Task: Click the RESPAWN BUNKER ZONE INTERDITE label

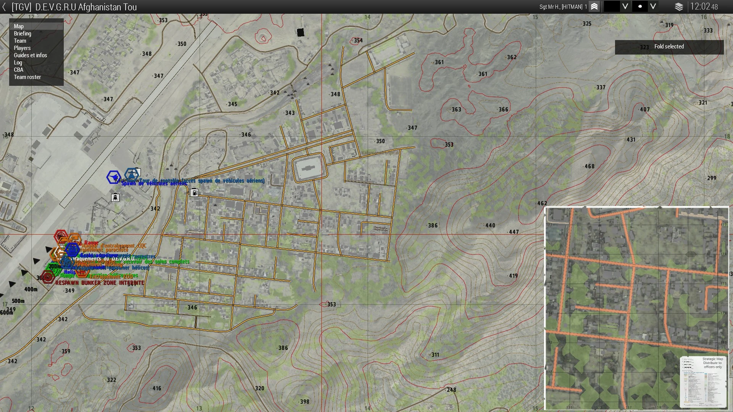Action: tap(100, 283)
